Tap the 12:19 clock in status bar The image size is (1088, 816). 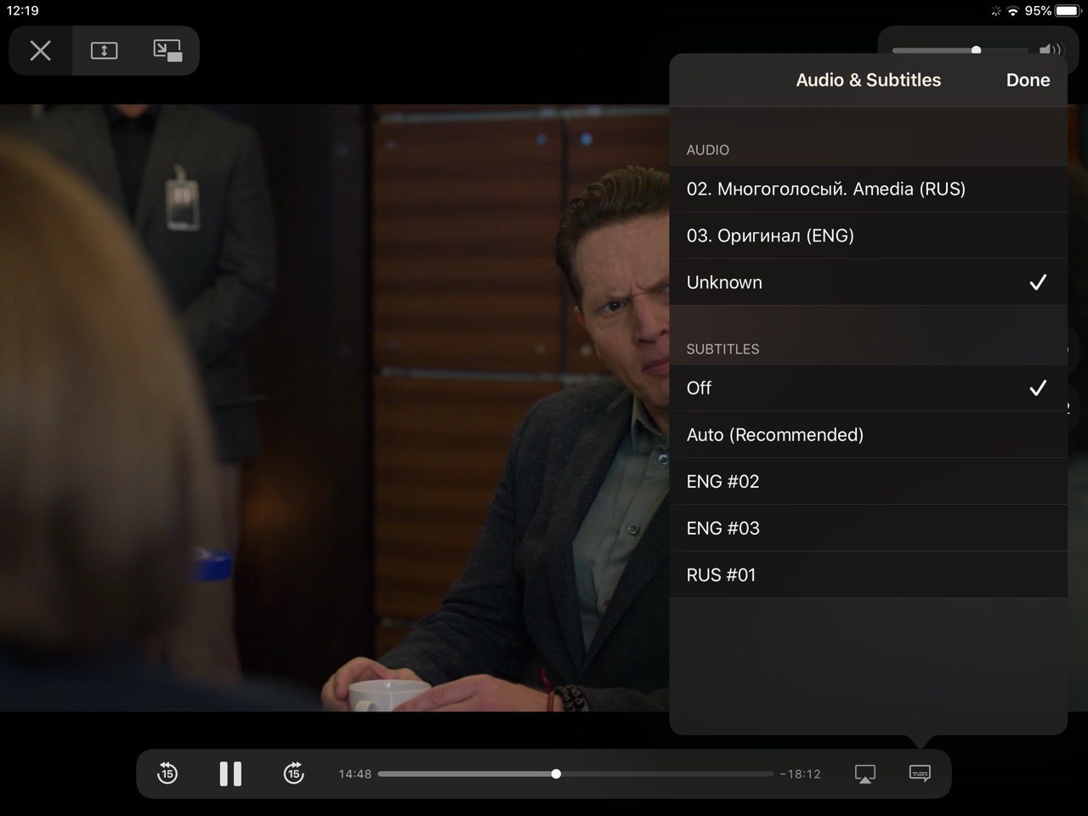tap(23, 11)
